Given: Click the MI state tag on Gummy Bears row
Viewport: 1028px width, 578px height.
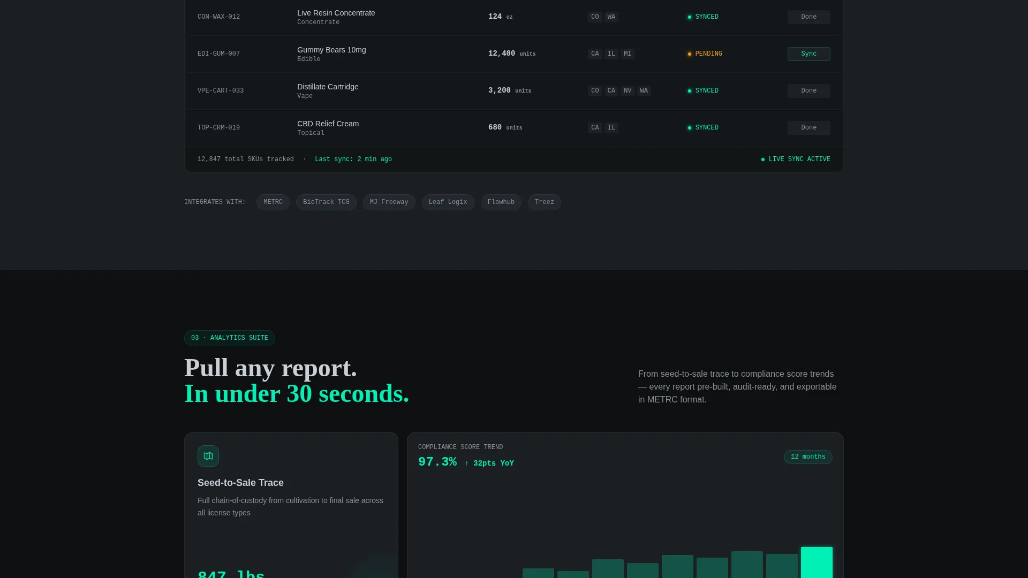Looking at the screenshot, I should tap(628, 54).
